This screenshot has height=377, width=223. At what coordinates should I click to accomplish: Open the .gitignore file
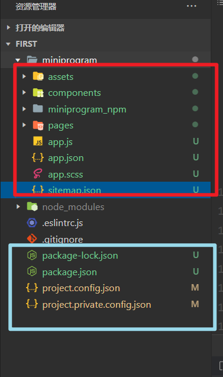tap(63, 239)
